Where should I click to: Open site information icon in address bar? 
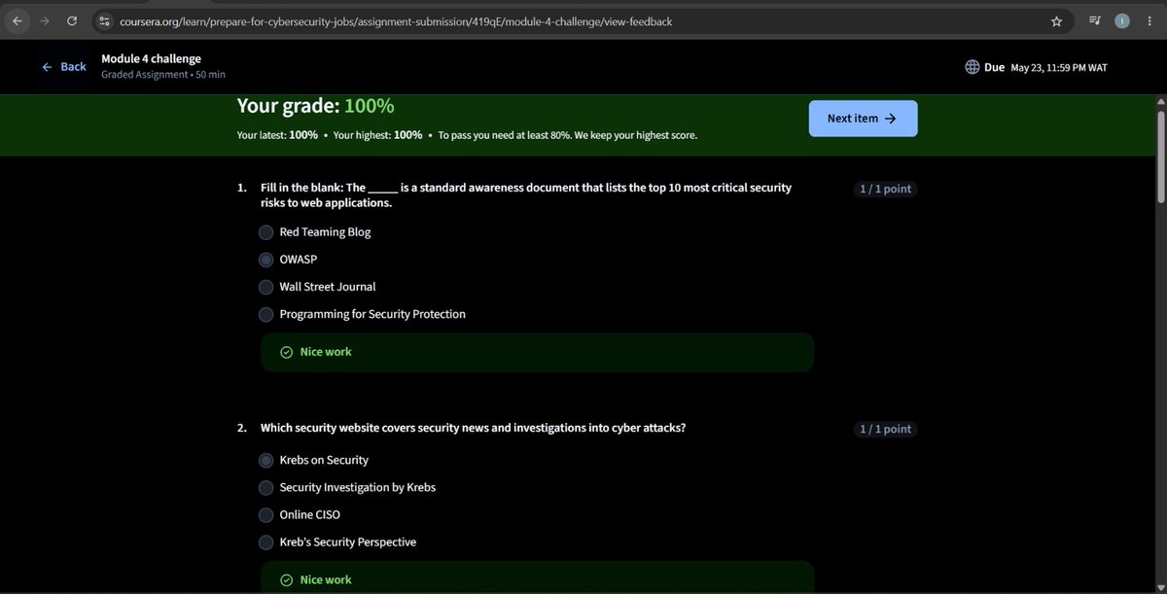coord(105,20)
